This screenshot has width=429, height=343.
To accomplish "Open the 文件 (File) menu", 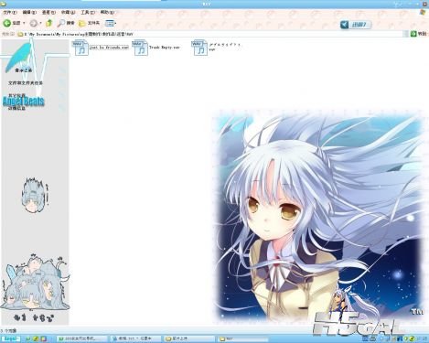I will 10,12.
